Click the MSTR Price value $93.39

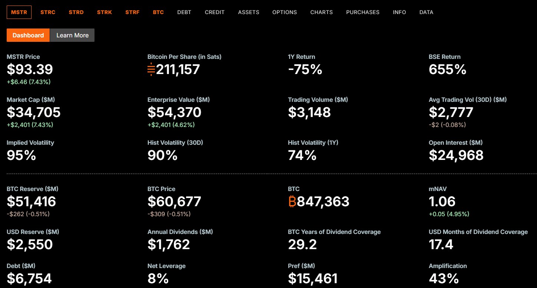(30, 70)
